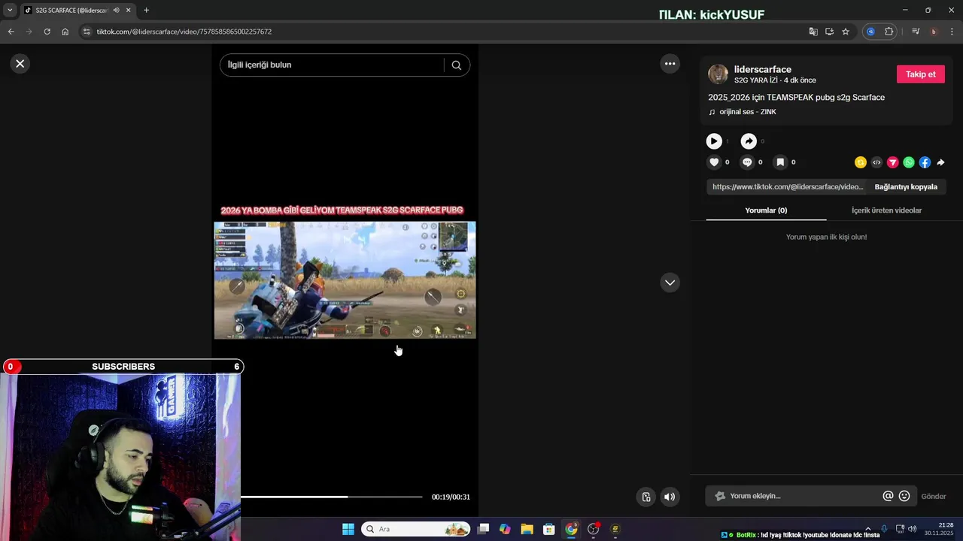Like the video with heart icon
963x541 pixels.
pos(714,162)
